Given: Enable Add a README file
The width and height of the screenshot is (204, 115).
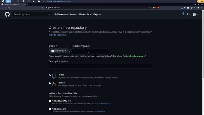Looking at the screenshot, I should tap(50, 101).
